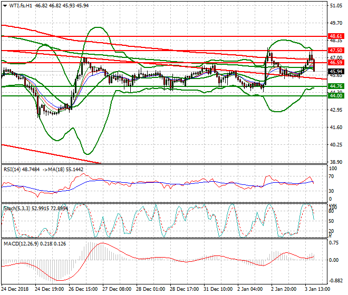The image size is (348, 295).
Task: Click the 0.75 MACD scale value
Action: pos(334,243)
